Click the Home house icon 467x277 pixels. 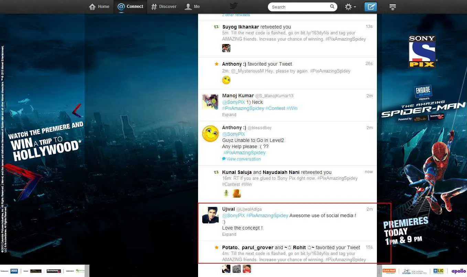click(x=92, y=7)
